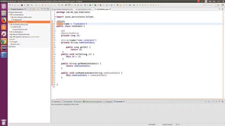Close the Candidato.java editor tab
Image resolution: width=225 pixels, height=126 pixels.
coord(110,9)
